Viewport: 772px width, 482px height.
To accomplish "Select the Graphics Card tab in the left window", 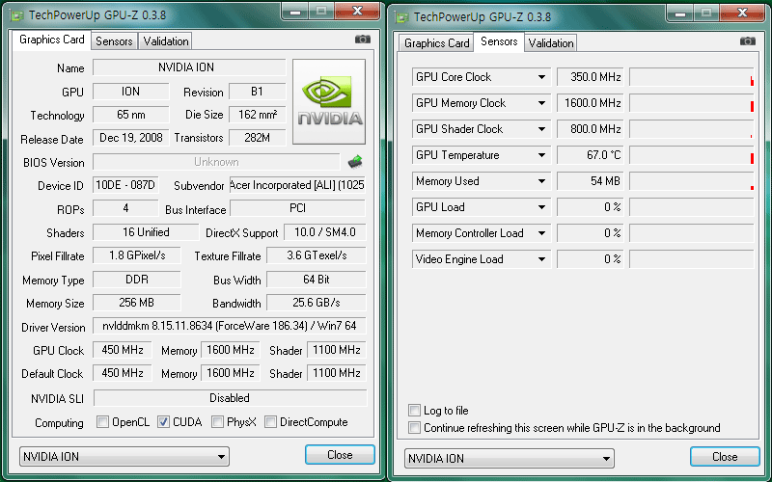I will pyautogui.click(x=52, y=40).
